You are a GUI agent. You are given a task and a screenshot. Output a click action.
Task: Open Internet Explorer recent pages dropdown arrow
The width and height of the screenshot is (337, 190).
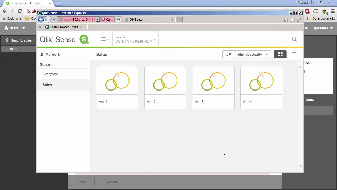coord(54,20)
